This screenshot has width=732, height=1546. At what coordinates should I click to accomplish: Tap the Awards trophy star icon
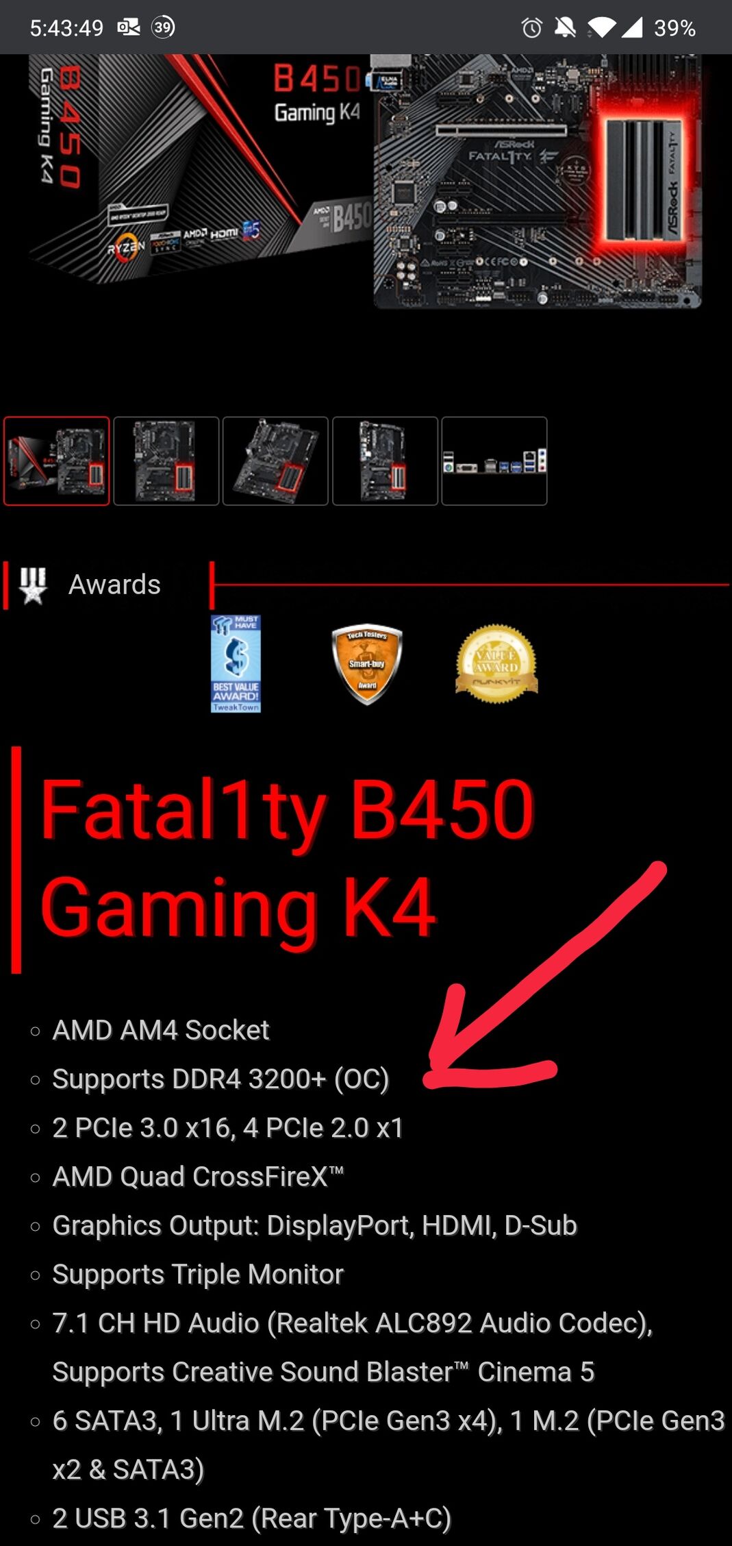pyautogui.click(x=32, y=585)
